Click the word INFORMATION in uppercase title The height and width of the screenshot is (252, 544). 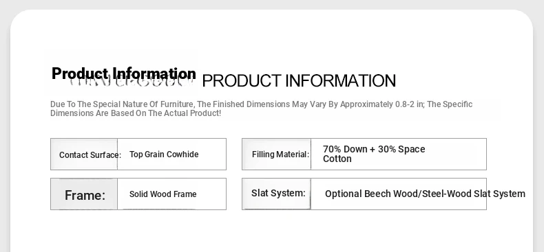click(340, 80)
